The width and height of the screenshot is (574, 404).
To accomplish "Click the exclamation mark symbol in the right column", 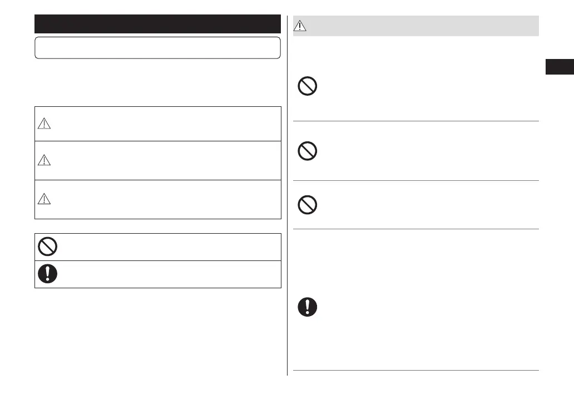I will click(x=308, y=307).
